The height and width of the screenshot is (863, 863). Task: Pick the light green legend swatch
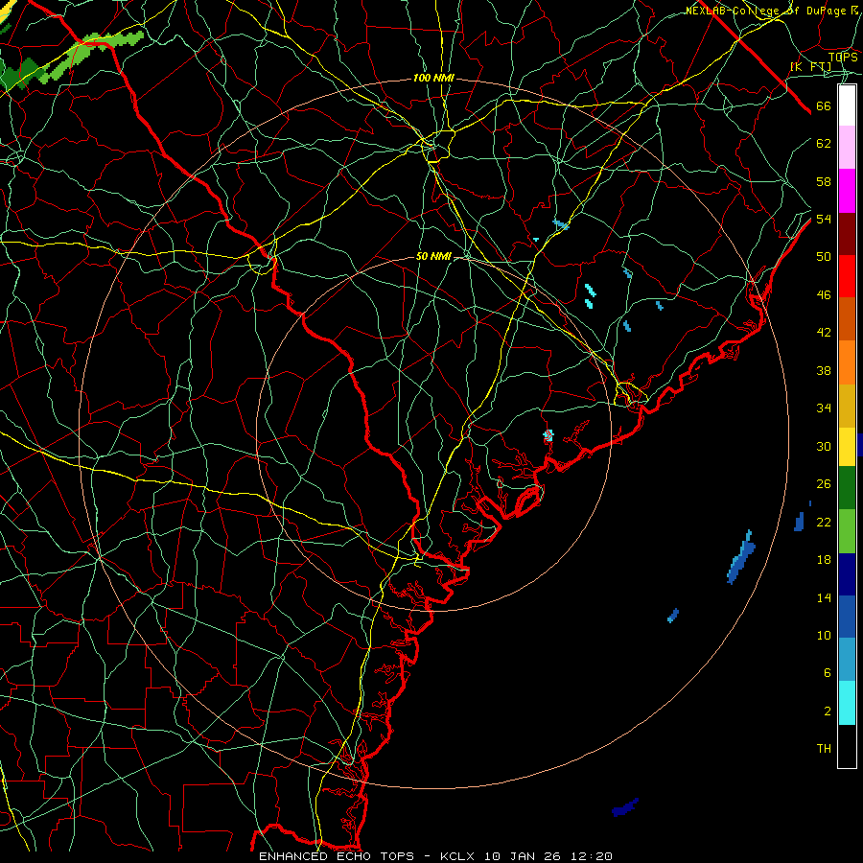pos(847,531)
